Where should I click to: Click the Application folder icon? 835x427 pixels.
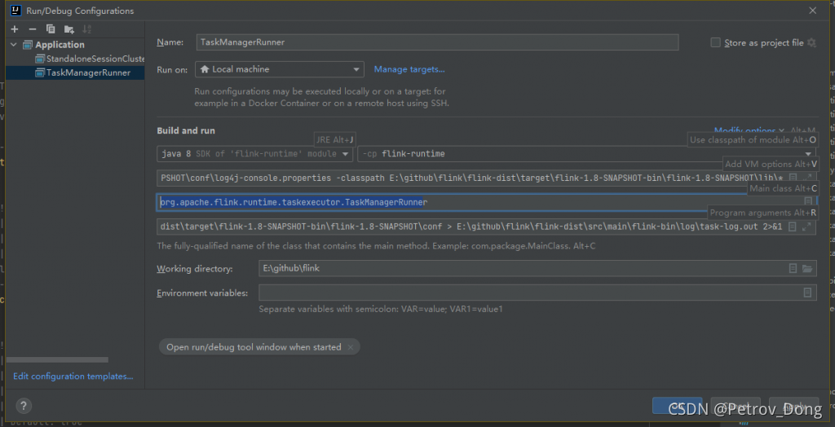click(28, 45)
